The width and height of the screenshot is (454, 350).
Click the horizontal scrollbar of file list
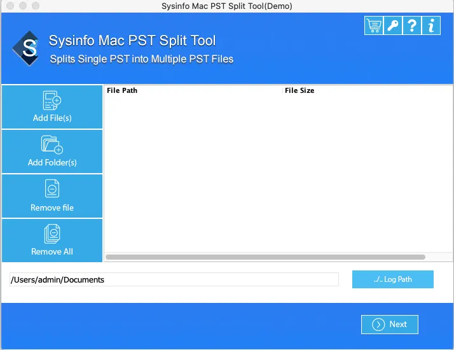(x=266, y=257)
